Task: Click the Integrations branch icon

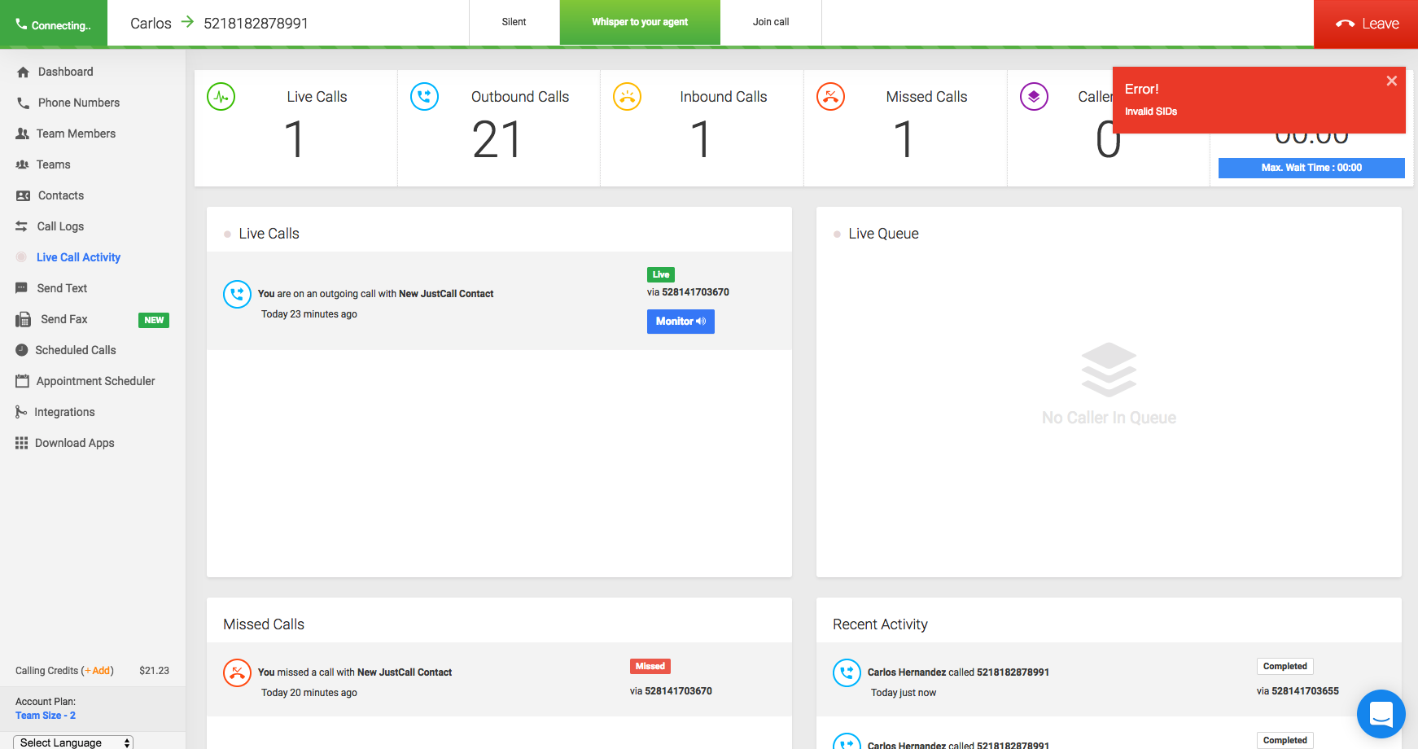Action: coord(21,412)
